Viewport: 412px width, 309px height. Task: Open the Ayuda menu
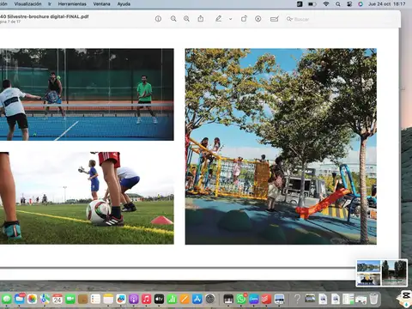[x=124, y=4]
